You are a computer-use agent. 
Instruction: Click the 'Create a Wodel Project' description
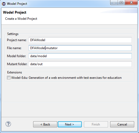21,19
